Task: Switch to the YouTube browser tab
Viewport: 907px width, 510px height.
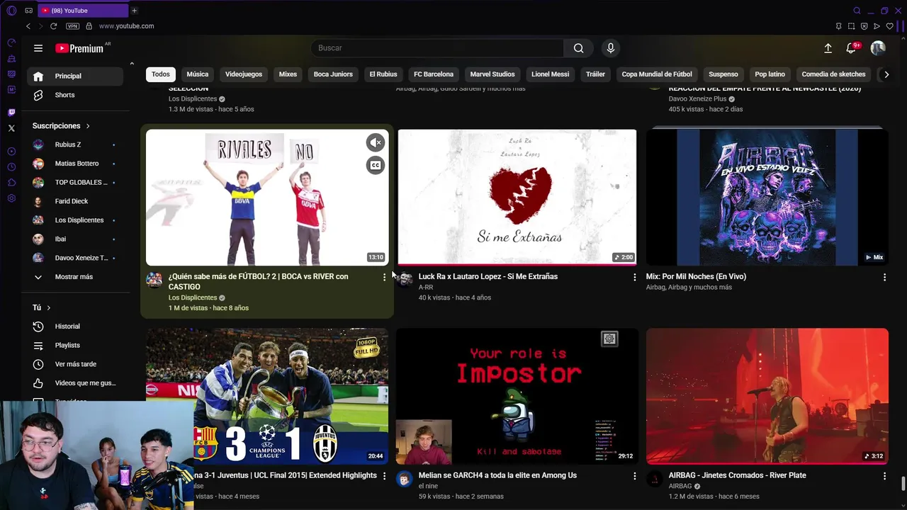Action: [81, 11]
